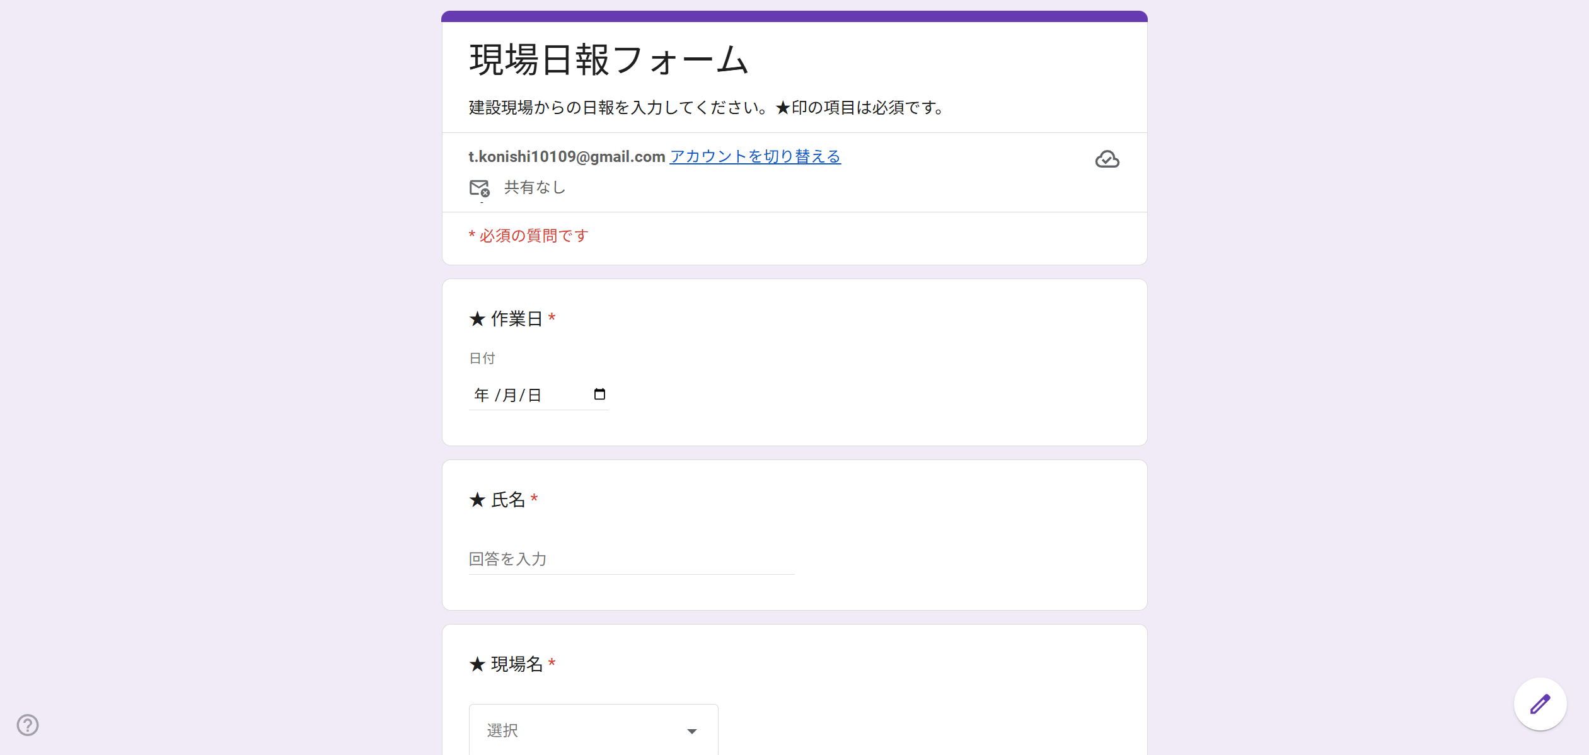Open the 選択 dropdown box
The width and height of the screenshot is (1589, 755).
(592, 730)
